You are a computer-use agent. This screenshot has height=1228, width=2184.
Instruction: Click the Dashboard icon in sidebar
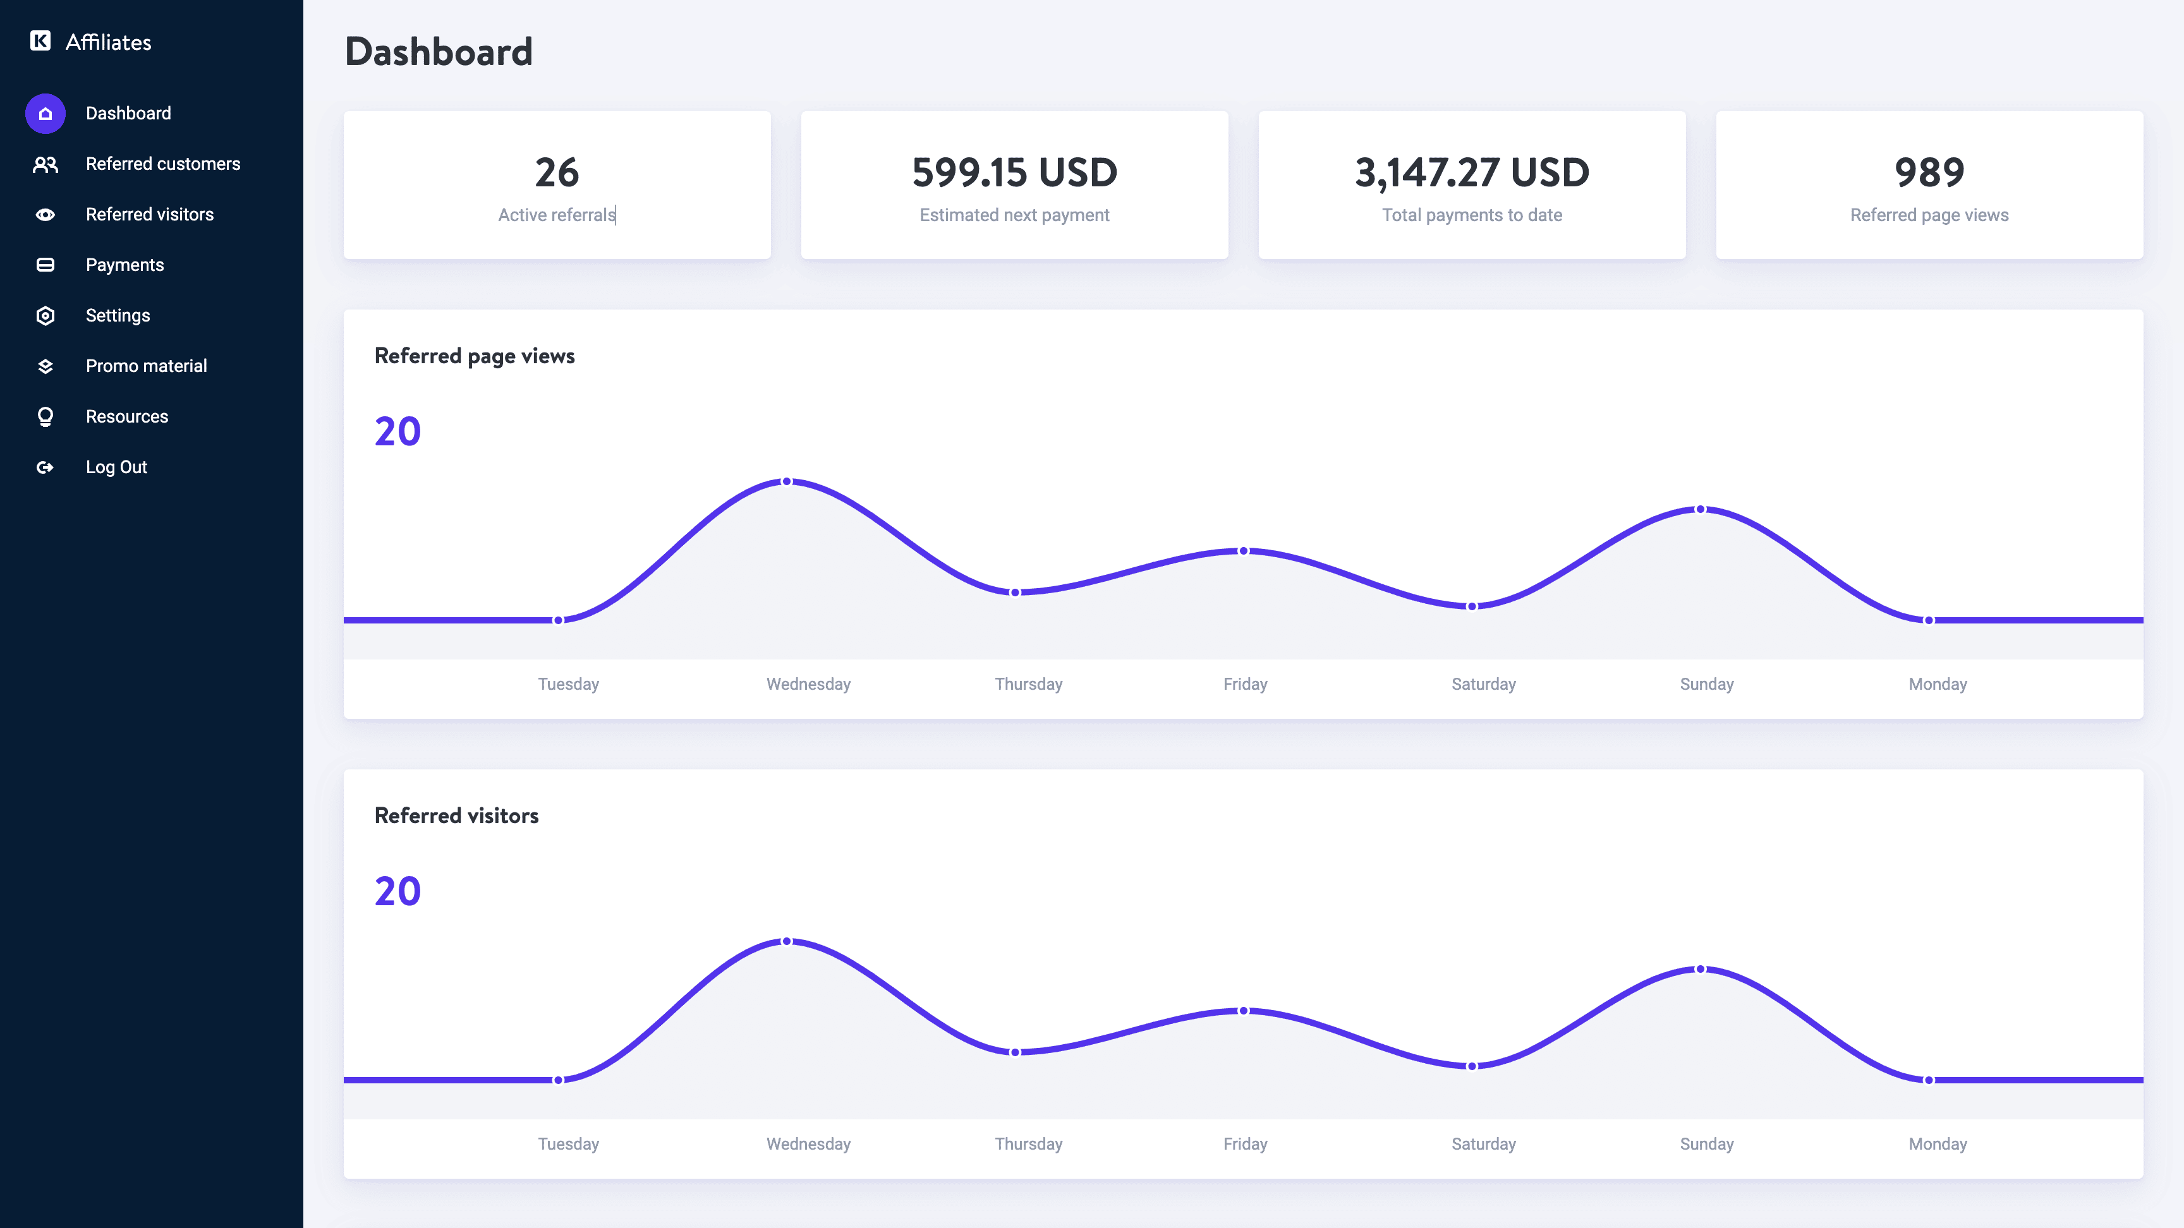(45, 112)
